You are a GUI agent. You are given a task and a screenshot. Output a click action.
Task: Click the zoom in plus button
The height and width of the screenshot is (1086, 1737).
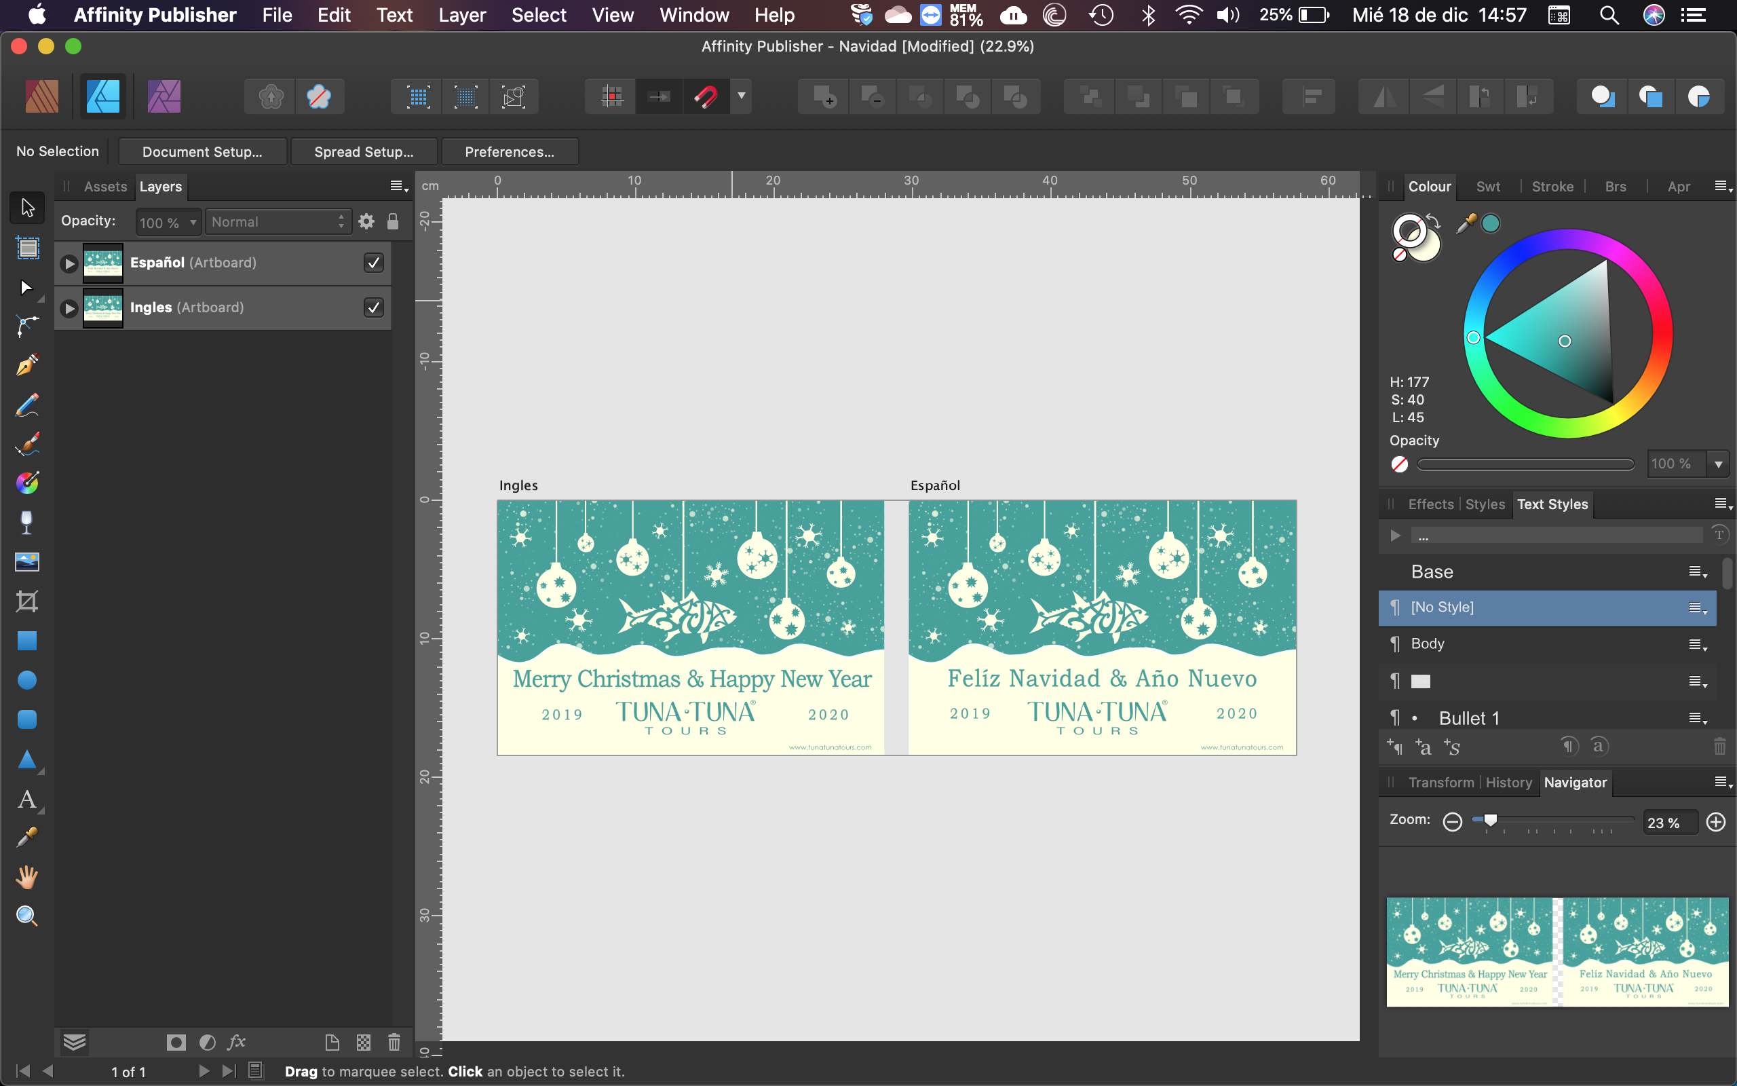point(1716,822)
